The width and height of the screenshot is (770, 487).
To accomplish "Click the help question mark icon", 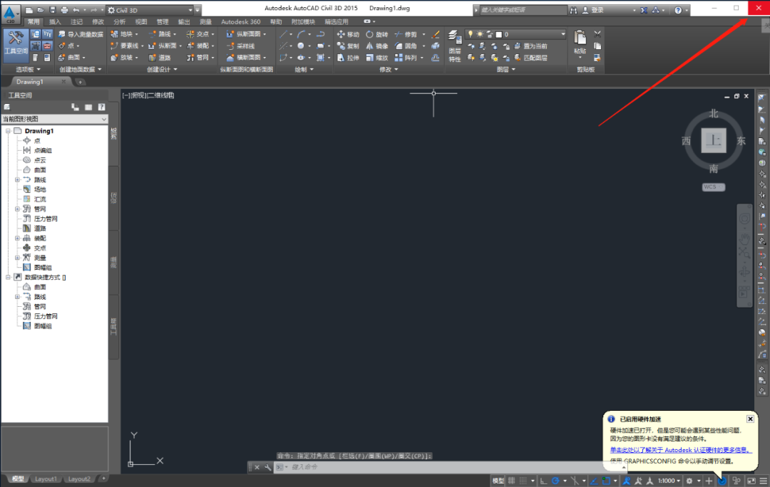I will pyautogui.click(x=678, y=10).
